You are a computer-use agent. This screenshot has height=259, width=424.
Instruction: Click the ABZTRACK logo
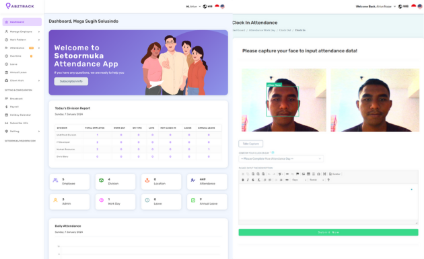coord(20,5)
